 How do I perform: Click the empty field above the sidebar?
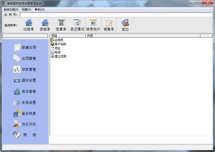coord(25,36)
